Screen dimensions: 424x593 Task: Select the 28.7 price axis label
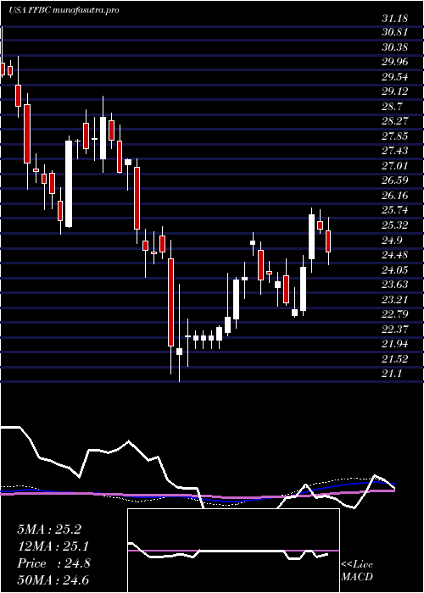[392, 107]
